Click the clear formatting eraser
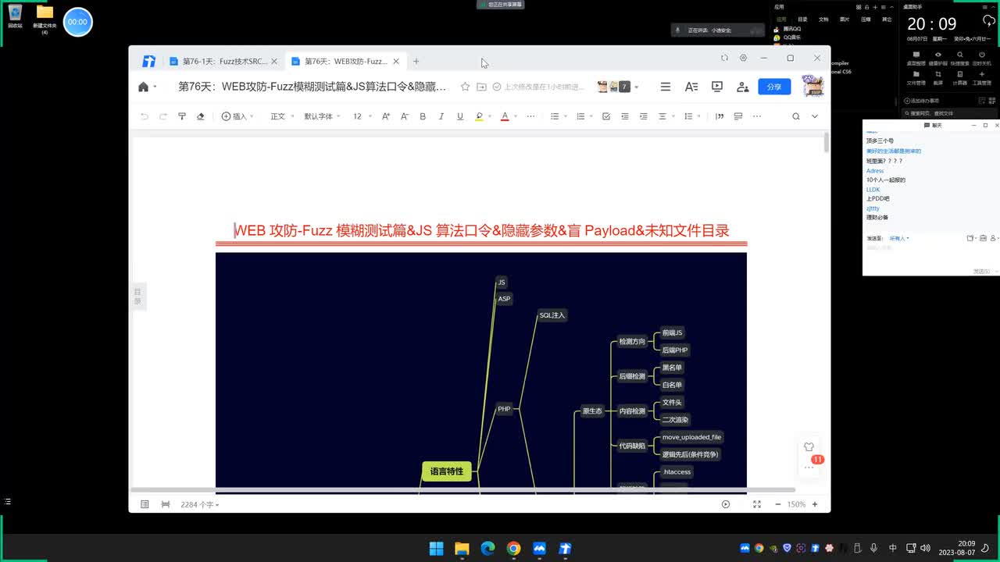Screen dimensions: 1000x562 200,116
